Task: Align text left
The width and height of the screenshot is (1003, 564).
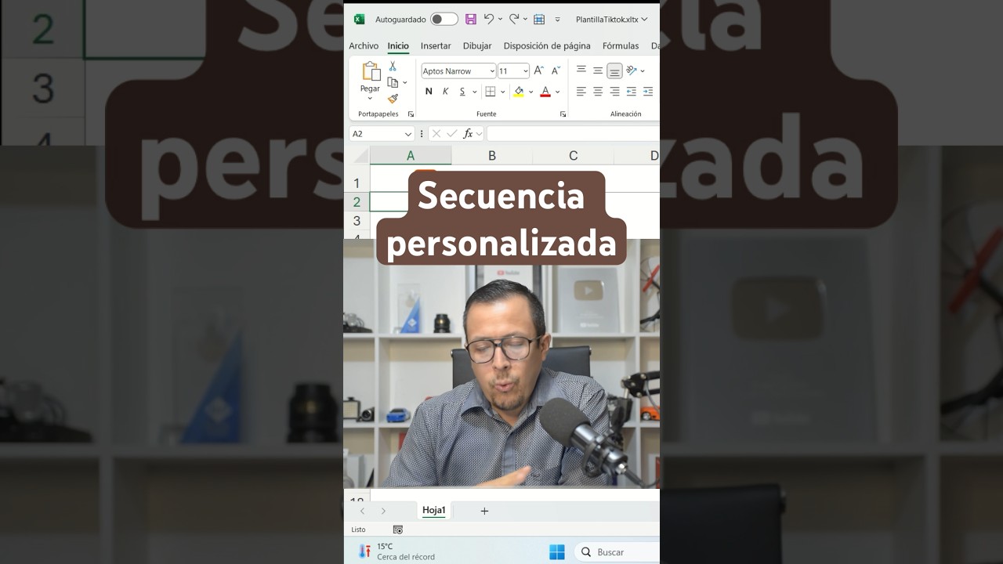Action: tap(581, 92)
